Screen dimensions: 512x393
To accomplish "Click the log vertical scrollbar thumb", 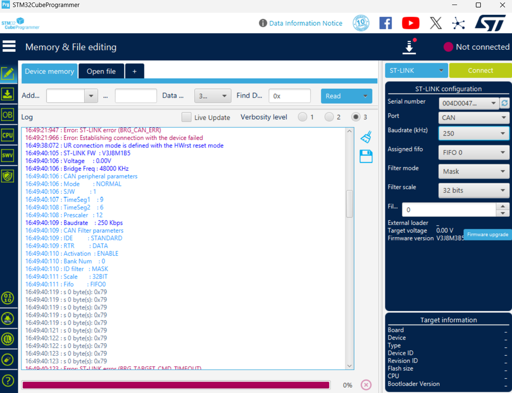I will tap(350, 204).
